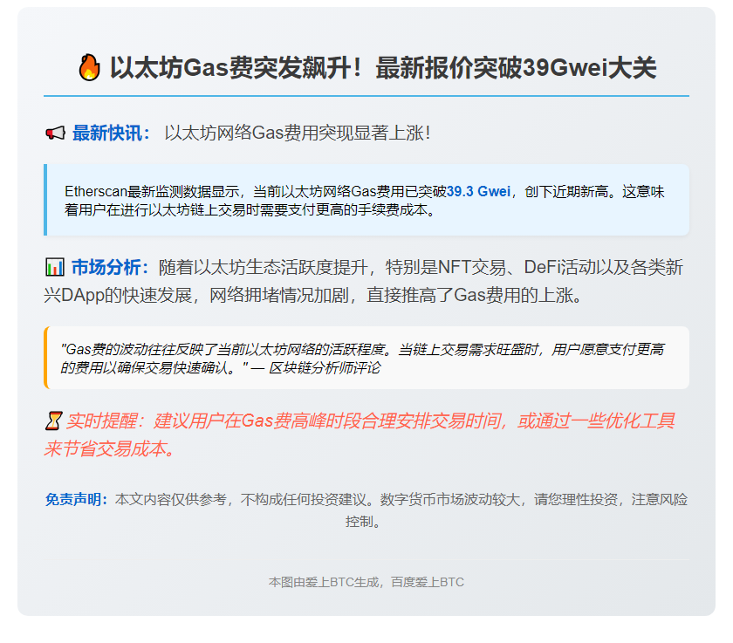The height and width of the screenshot is (643, 733).
Task: Click the quote text starting with Gas费的波动
Action: click(362, 359)
